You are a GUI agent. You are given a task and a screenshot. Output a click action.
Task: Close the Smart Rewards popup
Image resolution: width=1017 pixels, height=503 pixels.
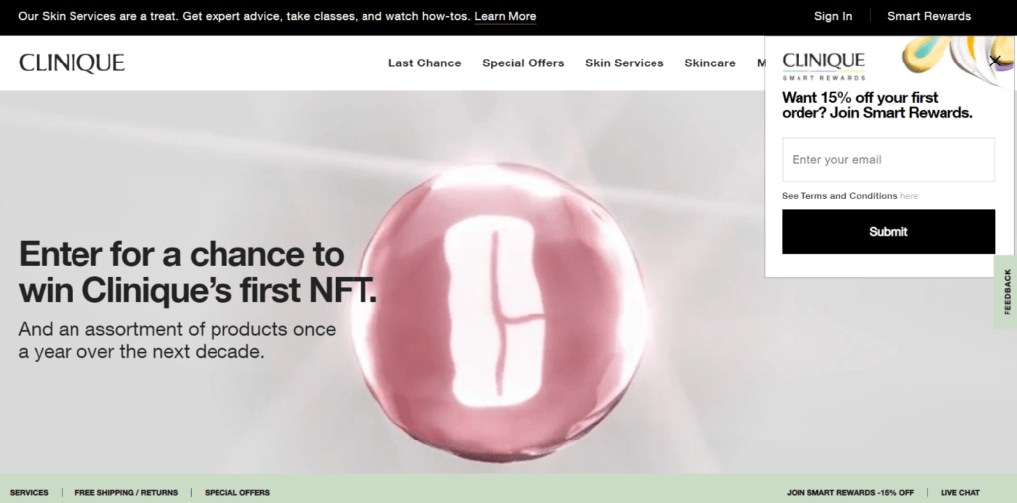995,61
